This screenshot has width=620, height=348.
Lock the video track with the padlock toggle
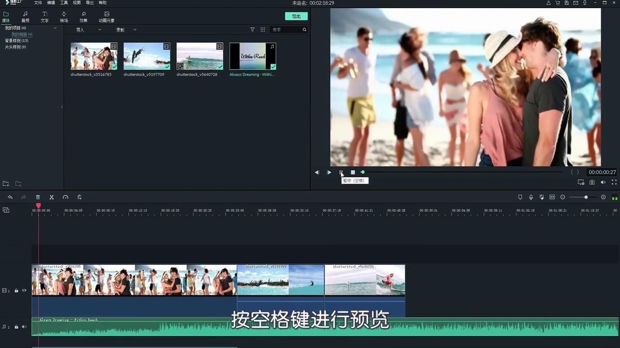tap(16, 290)
